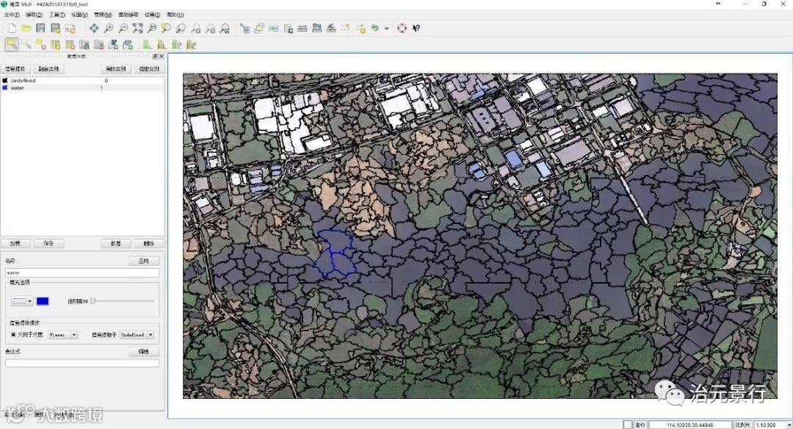Click the 加载 button below class list
This screenshot has width=793, height=429.
pyautogui.click(x=15, y=243)
